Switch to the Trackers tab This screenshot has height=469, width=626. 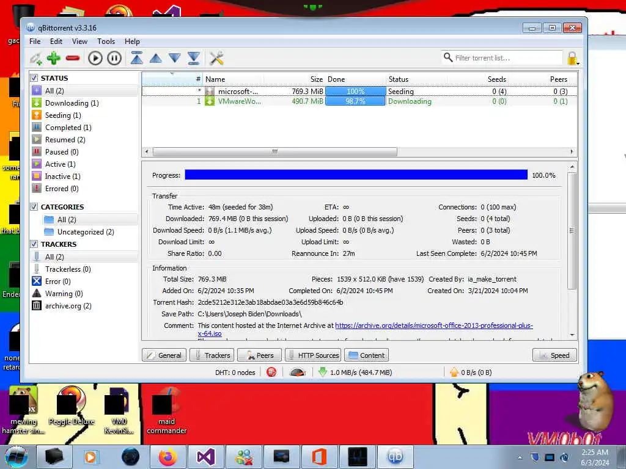212,355
